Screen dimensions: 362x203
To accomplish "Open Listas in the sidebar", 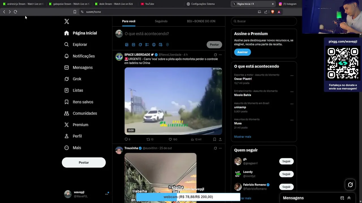I will [74, 90].
